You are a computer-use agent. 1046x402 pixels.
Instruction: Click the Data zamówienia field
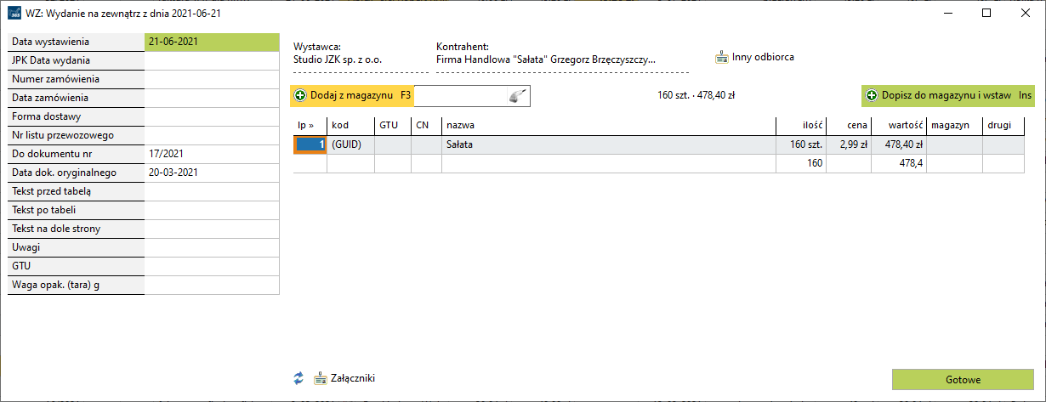click(212, 98)
